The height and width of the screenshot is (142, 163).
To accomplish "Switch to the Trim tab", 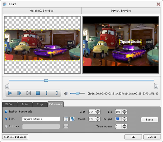I will [x=25, y=104].
